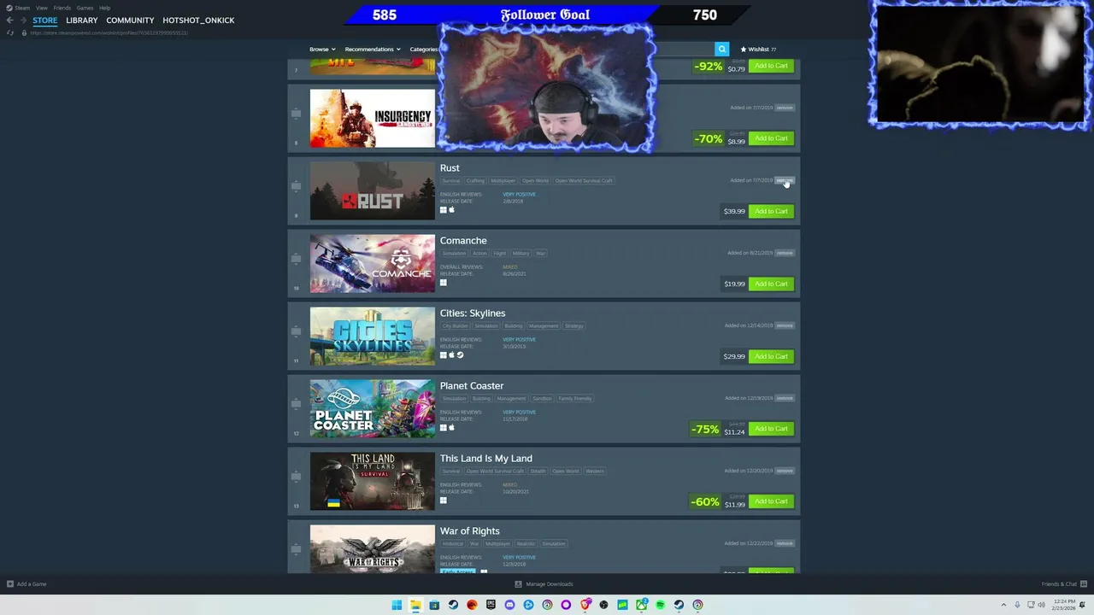Image resolution: width=1094 pixels, height=615 pixels.
Task: Remove Comanche from wishlist
Action: pyautogui.click(x=785, y=253)
